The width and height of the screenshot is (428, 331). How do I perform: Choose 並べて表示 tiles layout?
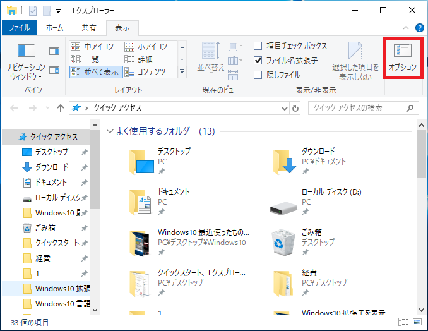(96, 72)
